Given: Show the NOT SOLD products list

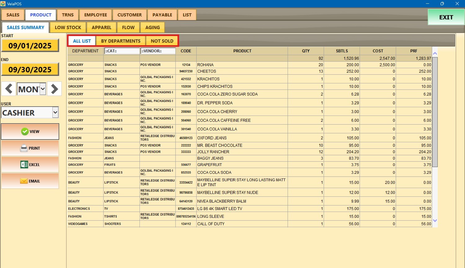Looking at the screenshot, I should pyautogui.click(x=162, y=41).
